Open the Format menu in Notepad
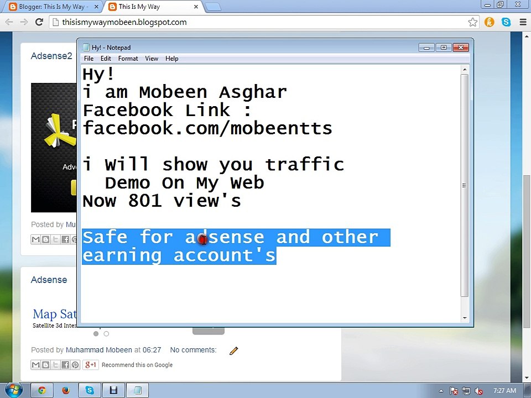Screen dimensions: 531x398 (x=128, y=59)
